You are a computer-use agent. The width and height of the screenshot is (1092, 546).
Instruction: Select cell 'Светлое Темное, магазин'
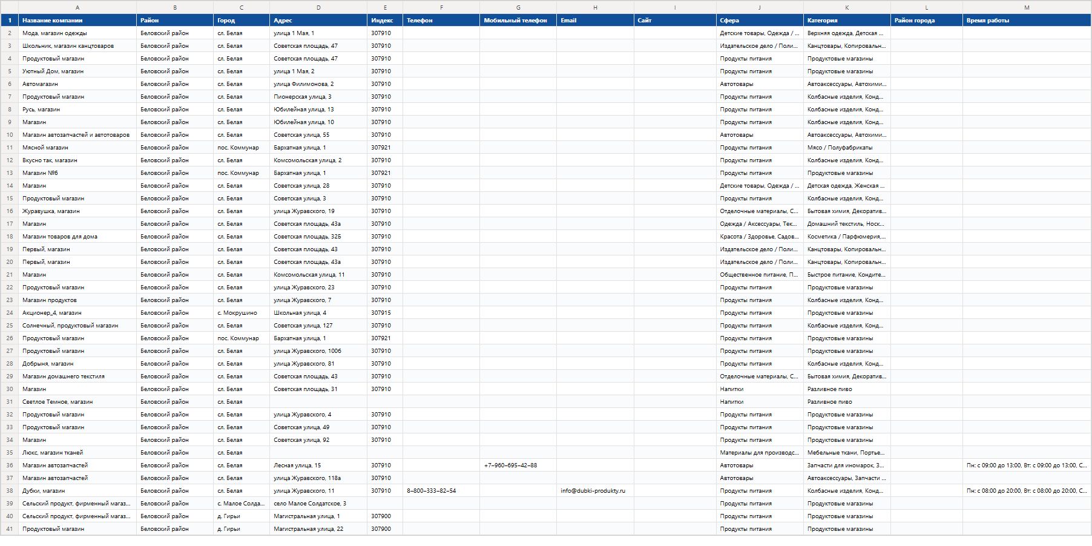point(77,402)
